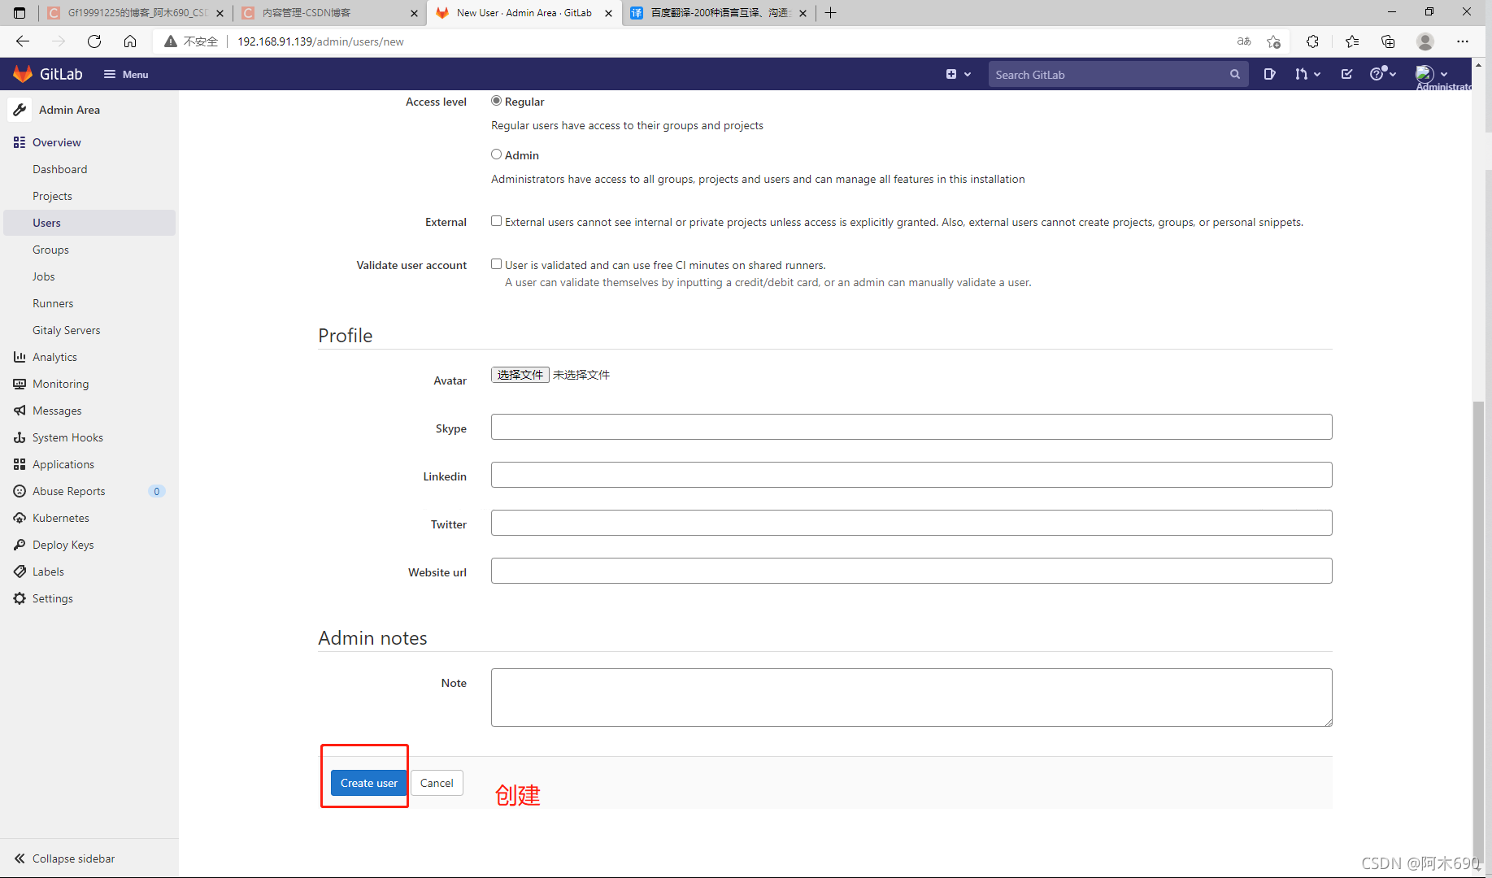Screen dimensions: 1492x878
Task: Open Abuse Reports showing 0 count
Action: point(67,490)
